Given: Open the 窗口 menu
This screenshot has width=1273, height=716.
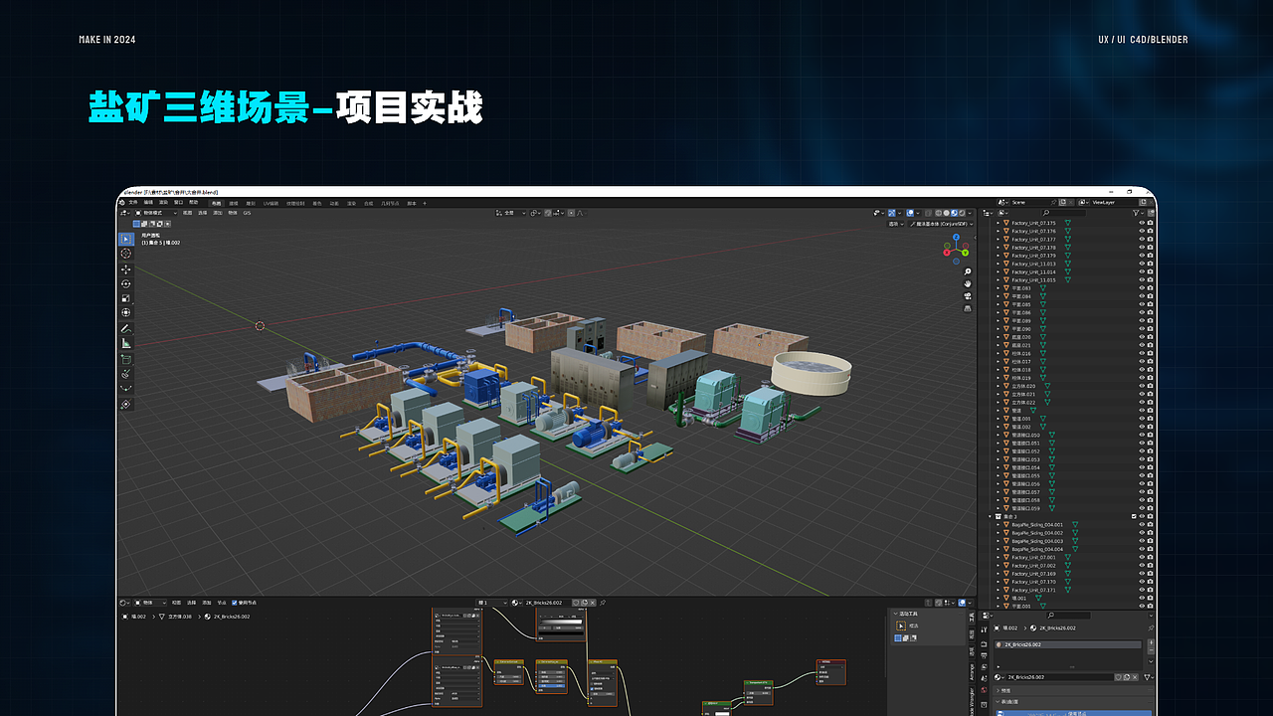Looking at the screenshot, I should tap(178, 202).
